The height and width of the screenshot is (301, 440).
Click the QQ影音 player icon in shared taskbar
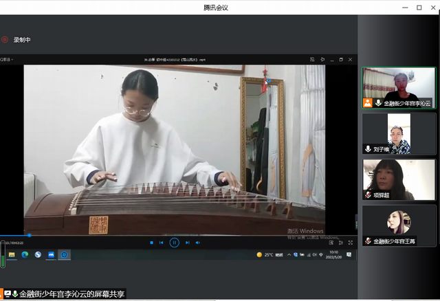(x=64, y=255)
